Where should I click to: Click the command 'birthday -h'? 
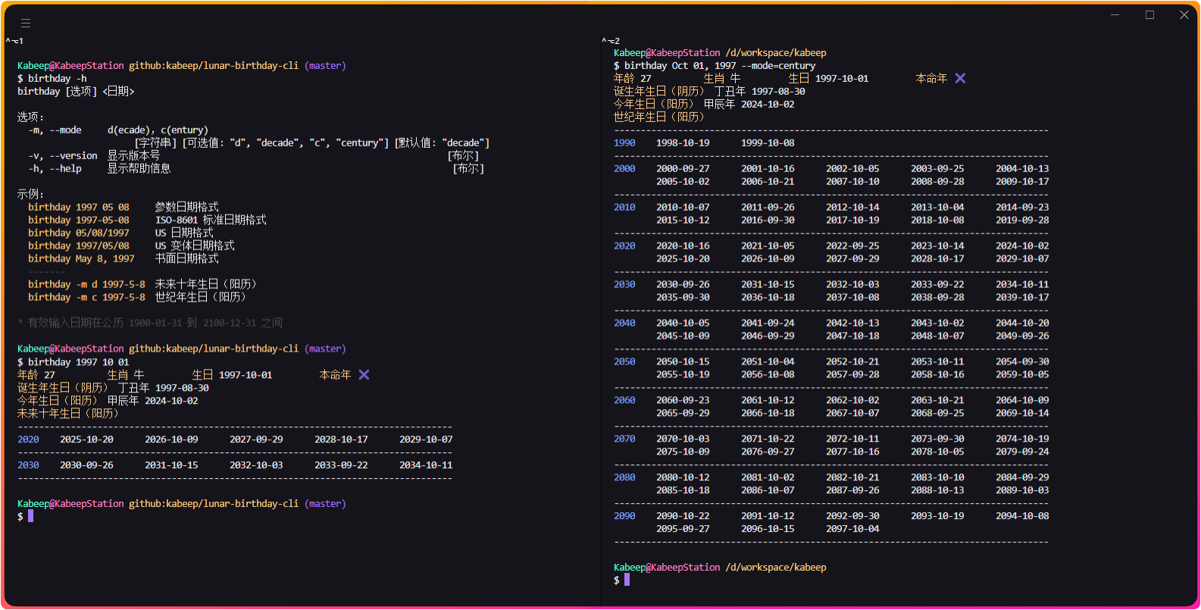(x=57, y=79)
